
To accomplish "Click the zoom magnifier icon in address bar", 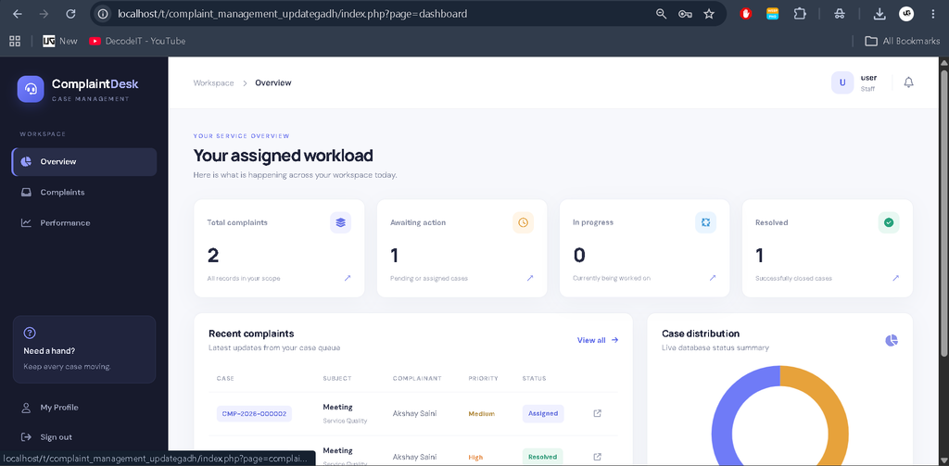I will point(662,13).
